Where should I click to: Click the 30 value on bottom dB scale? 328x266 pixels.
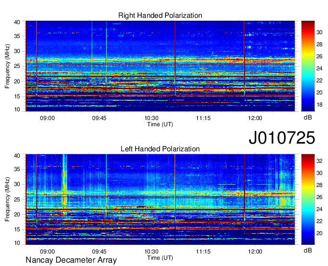pyautogui.click(x=319, y=173)
